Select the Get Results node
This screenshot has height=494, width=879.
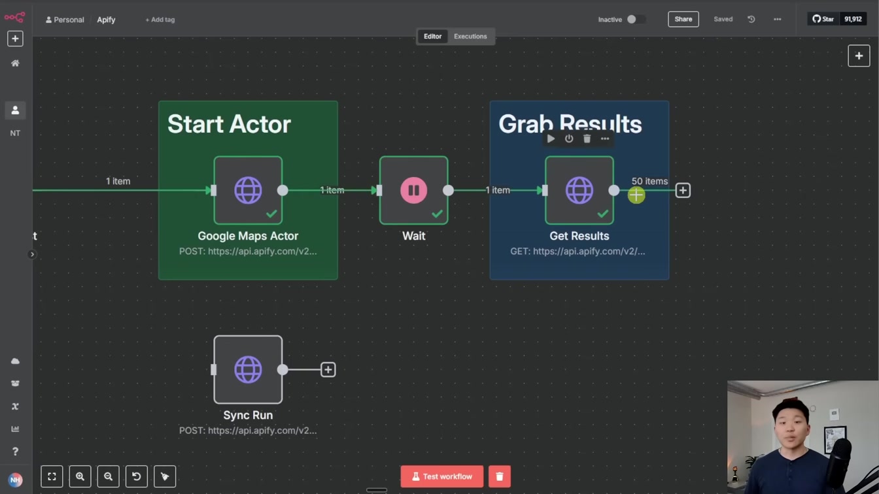[579, 190]
